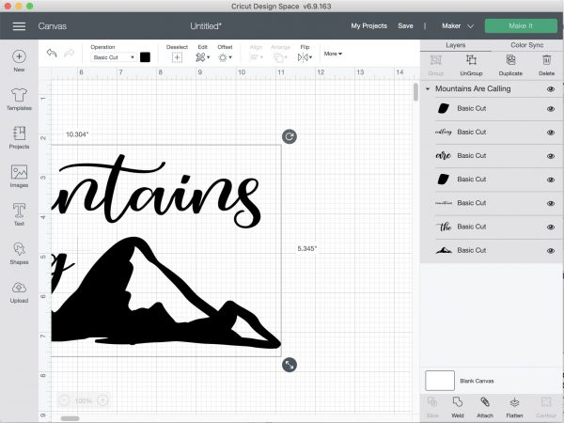Collapse the Mountains Are Calling group
The height and width of the screenshot is (423, 564).
[428, 89]
